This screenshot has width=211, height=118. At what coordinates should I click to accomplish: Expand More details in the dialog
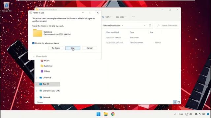(x=40, y=56)
